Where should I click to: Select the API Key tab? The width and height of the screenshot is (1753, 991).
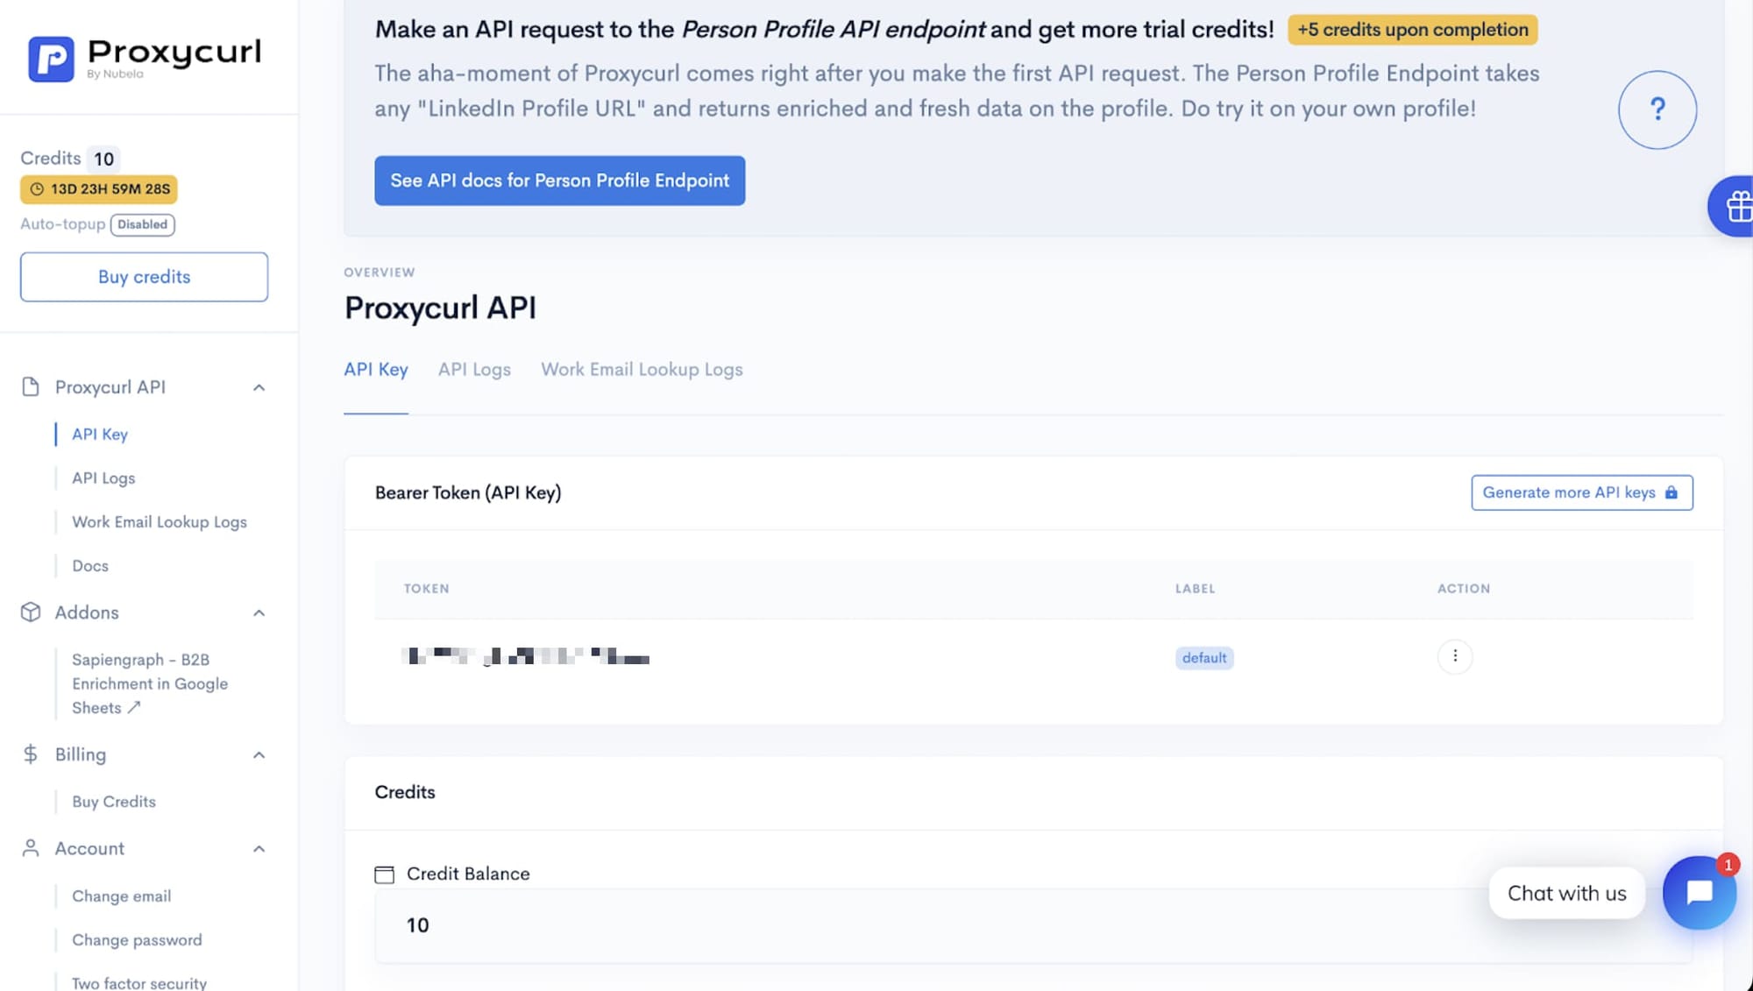click(x=376, y=370)
